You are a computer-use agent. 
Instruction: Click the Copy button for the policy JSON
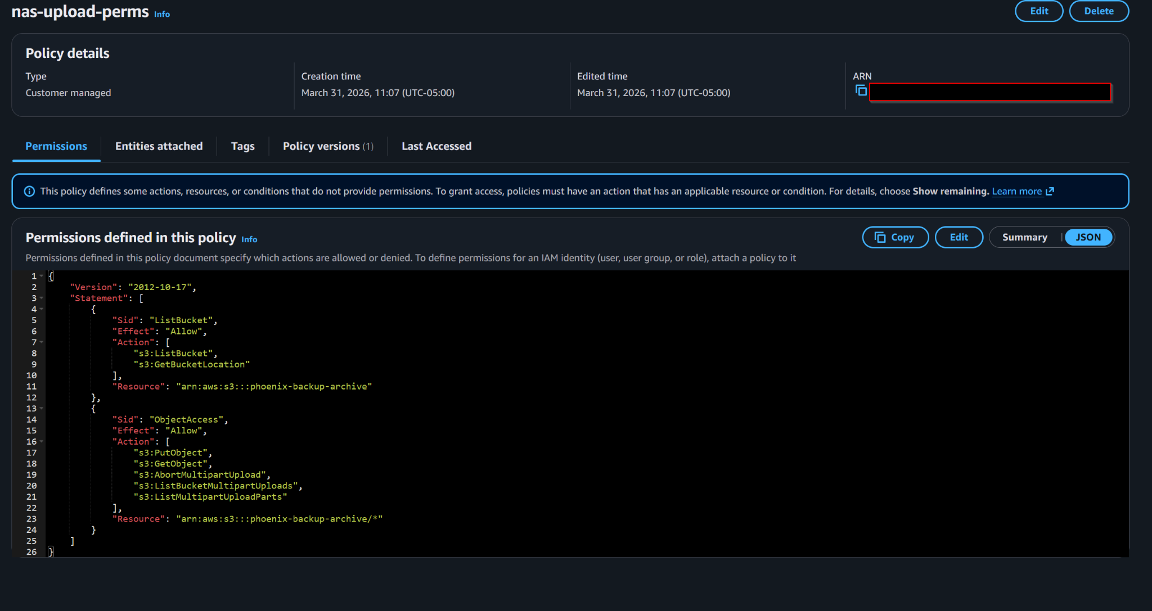tap(895, 237)
